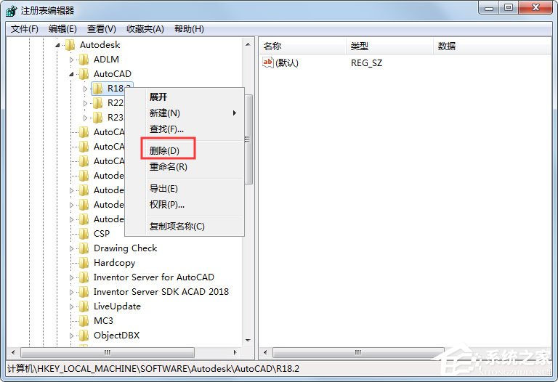Expand Inventor Server SDK ACAD 2018 arrow
558x382 pixels.
click(x=71, y=292)
